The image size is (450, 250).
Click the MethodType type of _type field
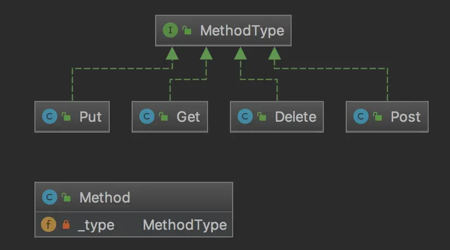(185, 225)
